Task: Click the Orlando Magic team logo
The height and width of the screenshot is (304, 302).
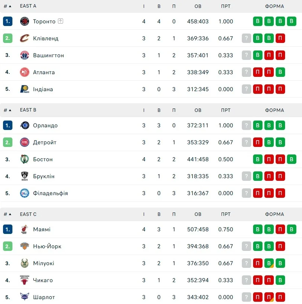Action: 24,125
